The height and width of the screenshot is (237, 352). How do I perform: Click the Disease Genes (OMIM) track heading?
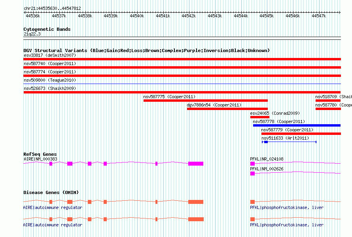(x=51, y=192)
